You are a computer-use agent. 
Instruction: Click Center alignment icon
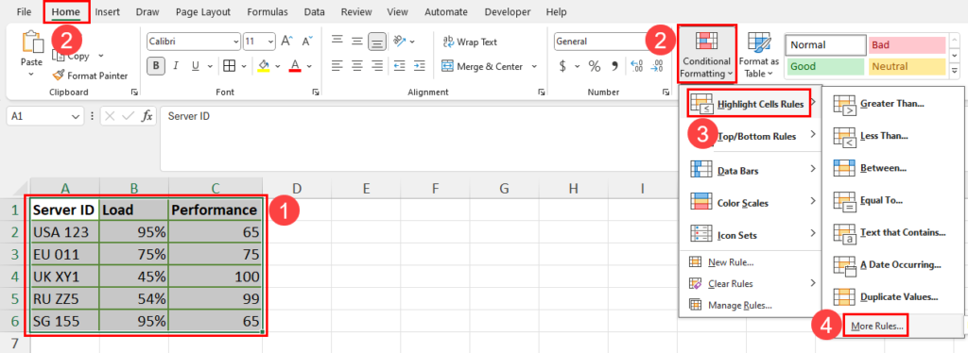(356, 65)
